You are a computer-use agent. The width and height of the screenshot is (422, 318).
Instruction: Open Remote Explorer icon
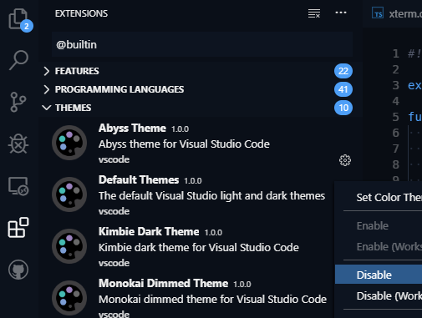(18, 186)
